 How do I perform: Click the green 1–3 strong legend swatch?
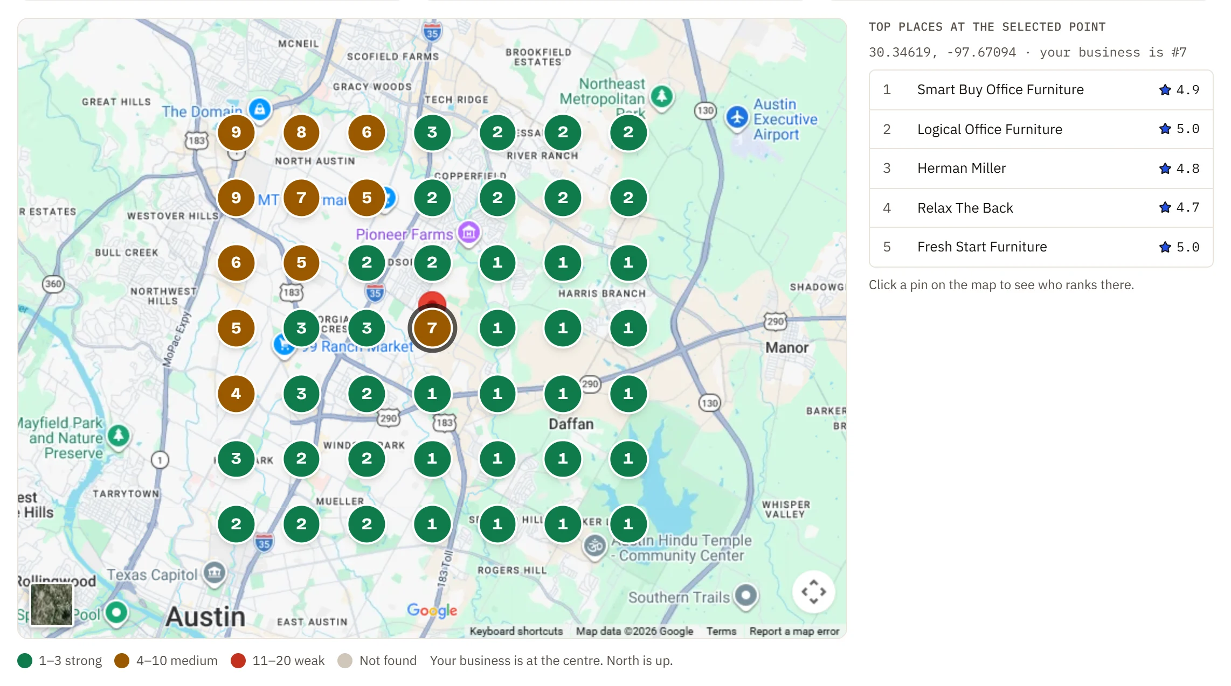pos(25,661)
